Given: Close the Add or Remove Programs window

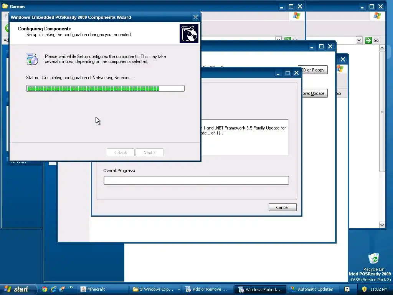Looking at the screenshot, I should [330, 46].
